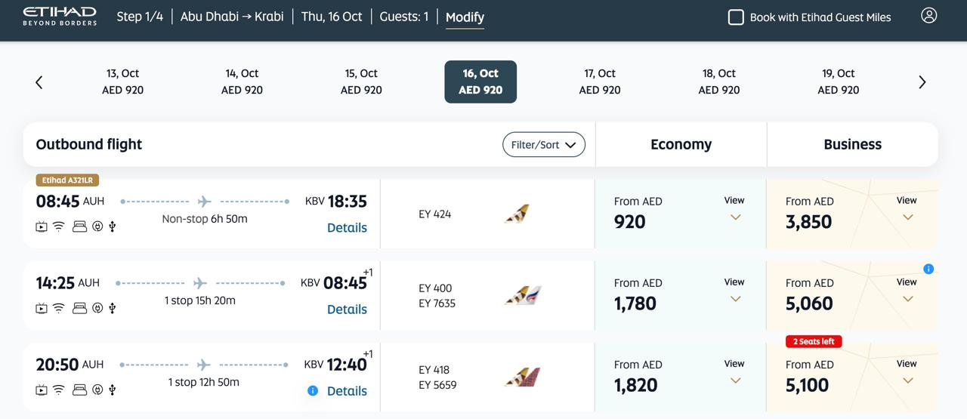The width and height of the screenshot is (967, 419).
Task: Select the 19, Oct date tab
Action: coord(839,82)
